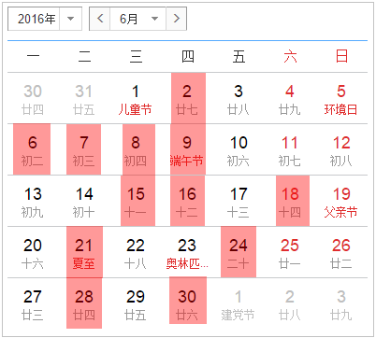The image size is (376, 338).
Task: Select highlighted June 24 (二十)
Action: tap(239, 252)
